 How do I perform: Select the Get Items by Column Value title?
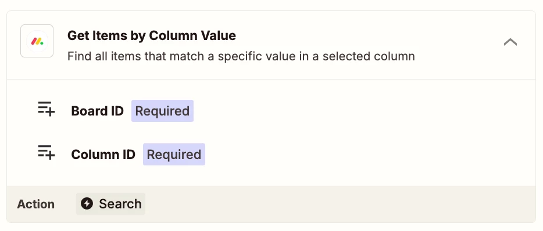(152, 35)
